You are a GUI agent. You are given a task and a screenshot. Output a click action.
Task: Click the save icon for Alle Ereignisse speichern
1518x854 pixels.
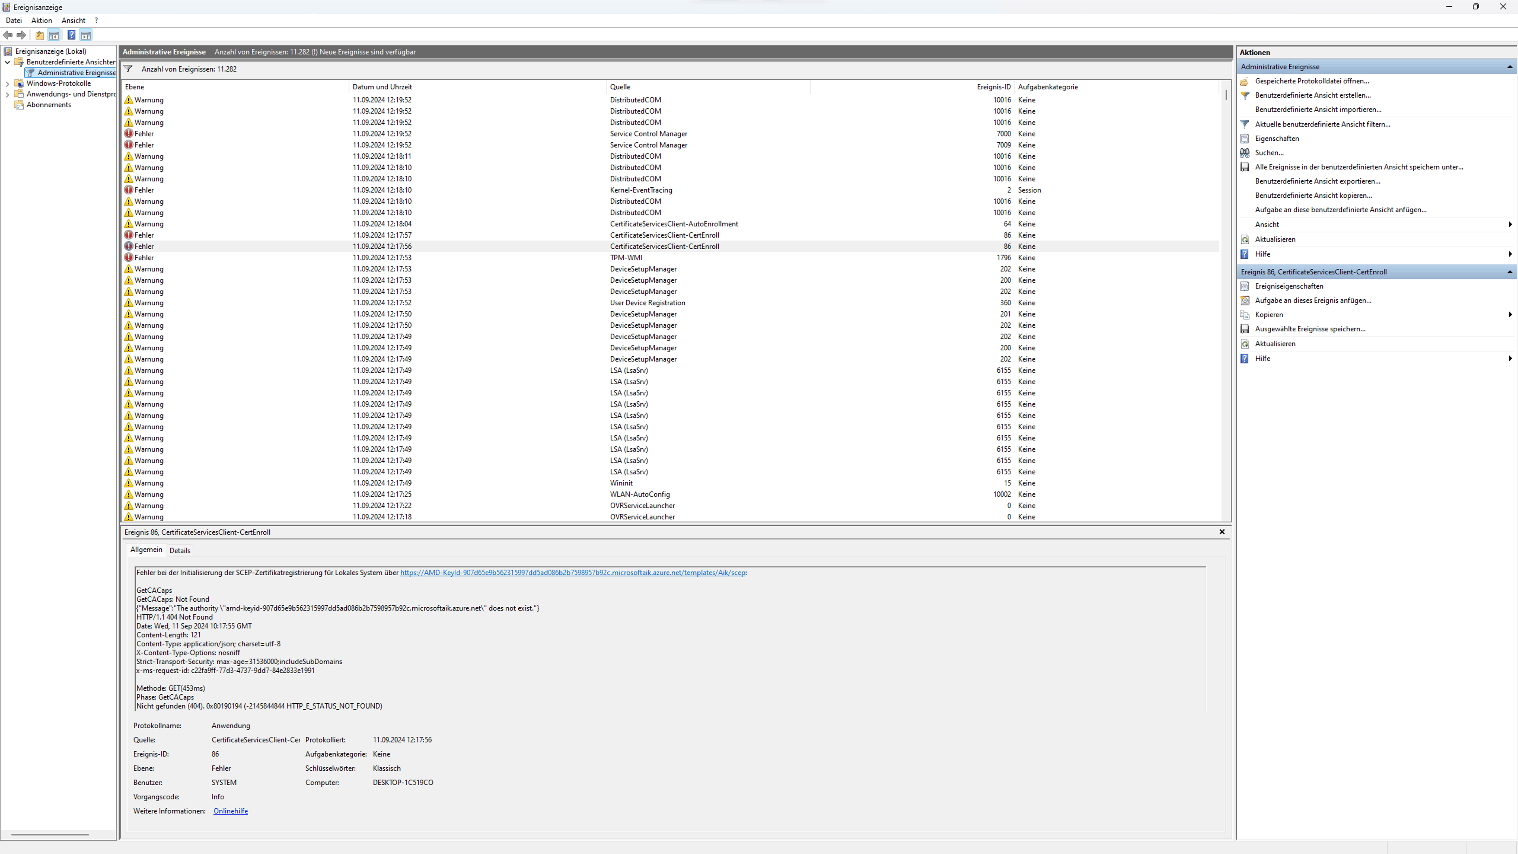pyautogui.click(x=1244, y=167)
